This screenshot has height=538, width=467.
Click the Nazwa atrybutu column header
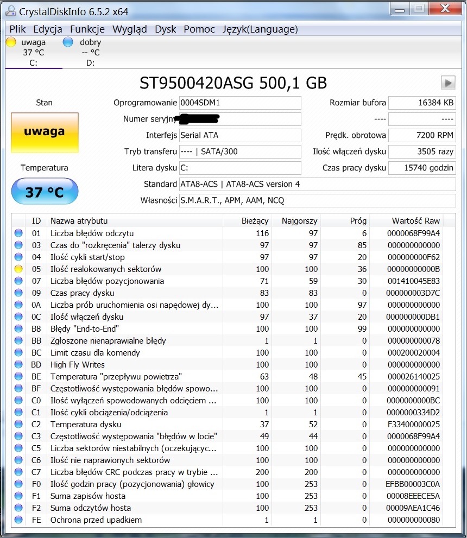(135, 220)
